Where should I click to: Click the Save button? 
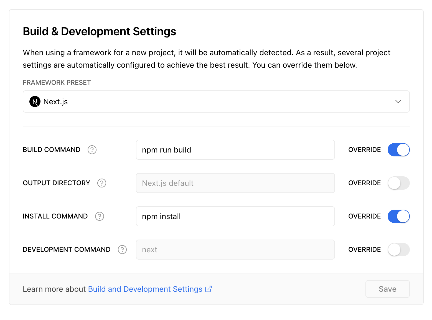(387, 289)
